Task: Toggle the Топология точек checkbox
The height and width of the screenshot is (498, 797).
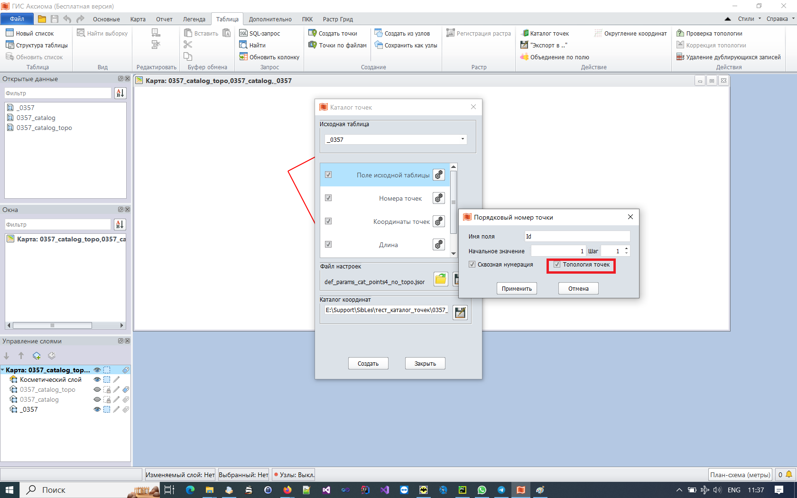Action: click(557, 265)
